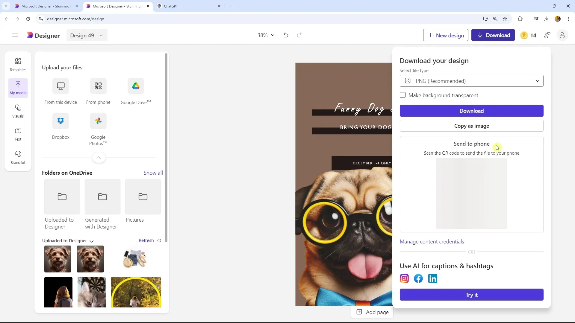575x323 pixels.
Task: Generate captions for LinkedIn
Action: click(x=433, y=278)
